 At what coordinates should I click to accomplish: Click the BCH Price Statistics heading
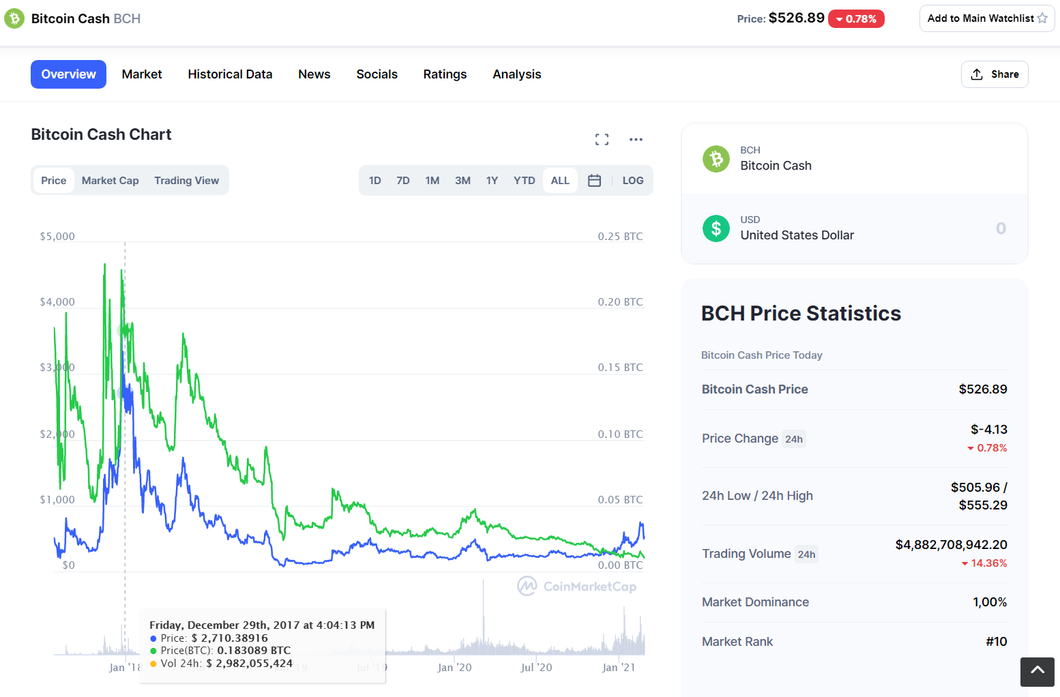click(x=801, y=313)
